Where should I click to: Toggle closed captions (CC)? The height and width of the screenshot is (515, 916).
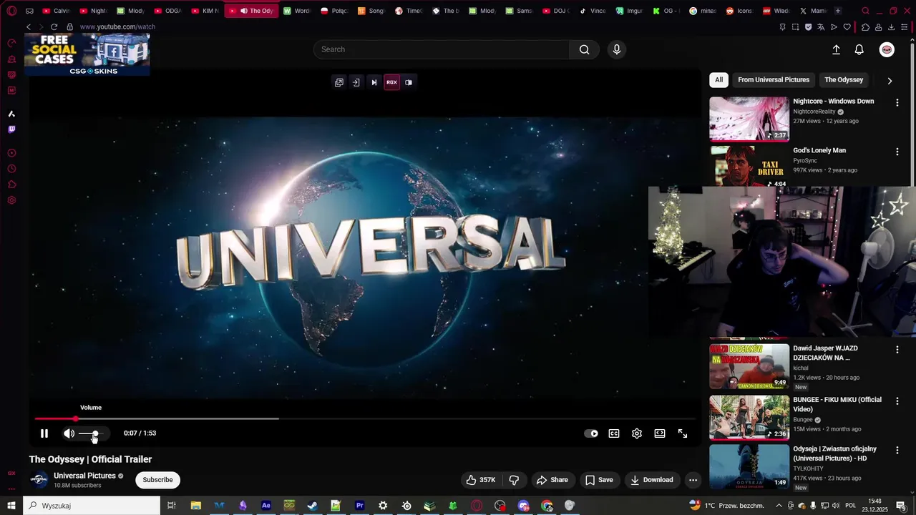pos(614,433)
